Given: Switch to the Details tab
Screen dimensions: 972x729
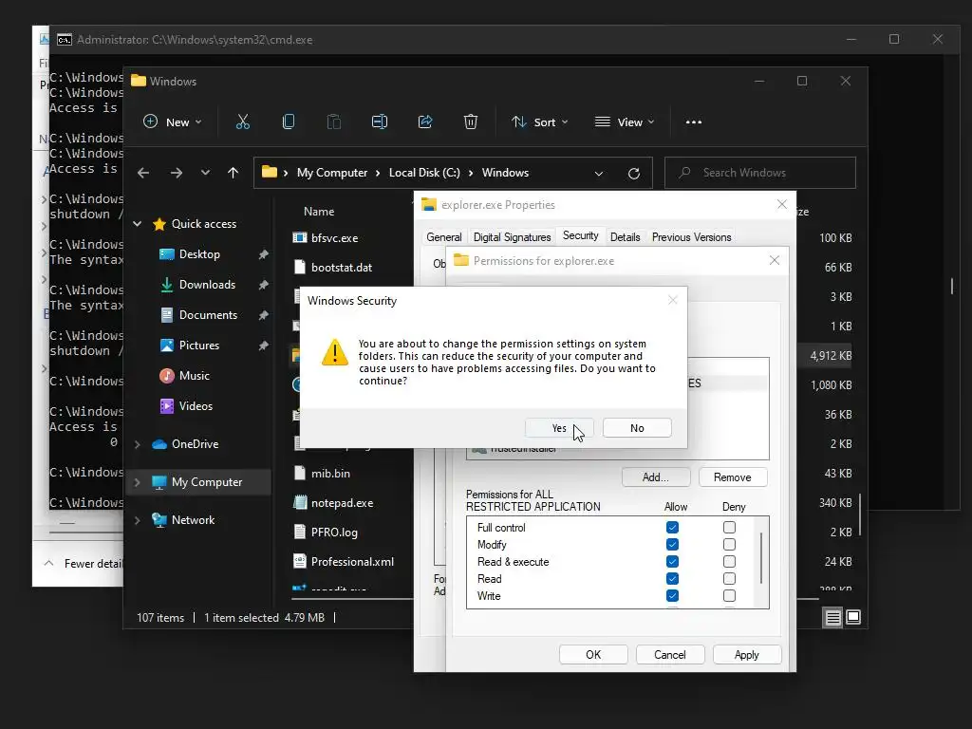Looking at the screenshot, I should (x=625, y=237).
